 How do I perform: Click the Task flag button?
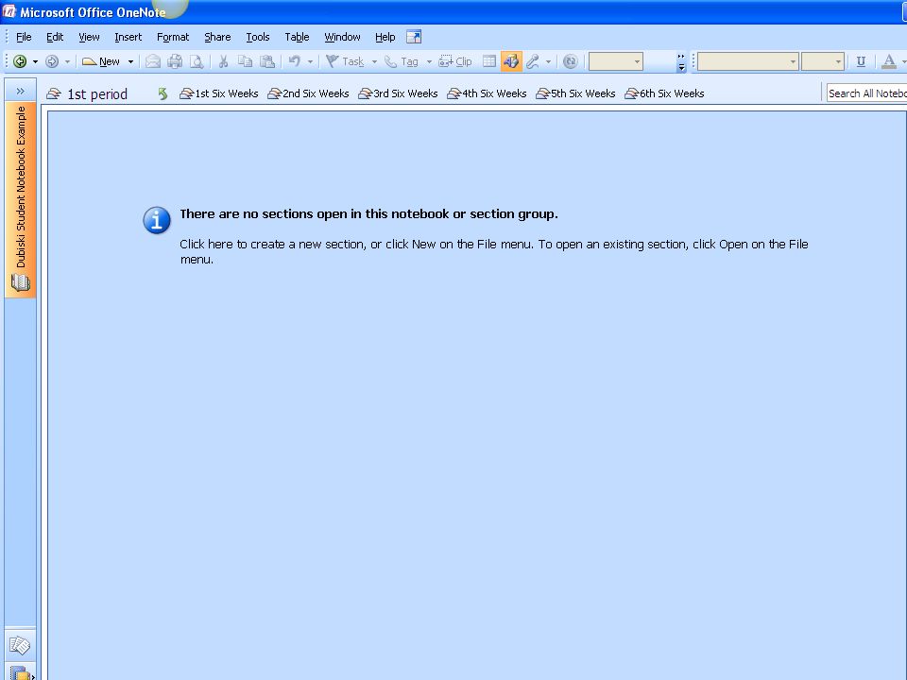click(x=345, y=61)
